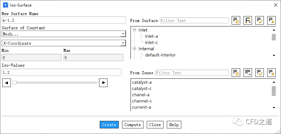This screenshot has width=281, height=134.
Task: Open From Zones list display options
Action: (248, 73)
